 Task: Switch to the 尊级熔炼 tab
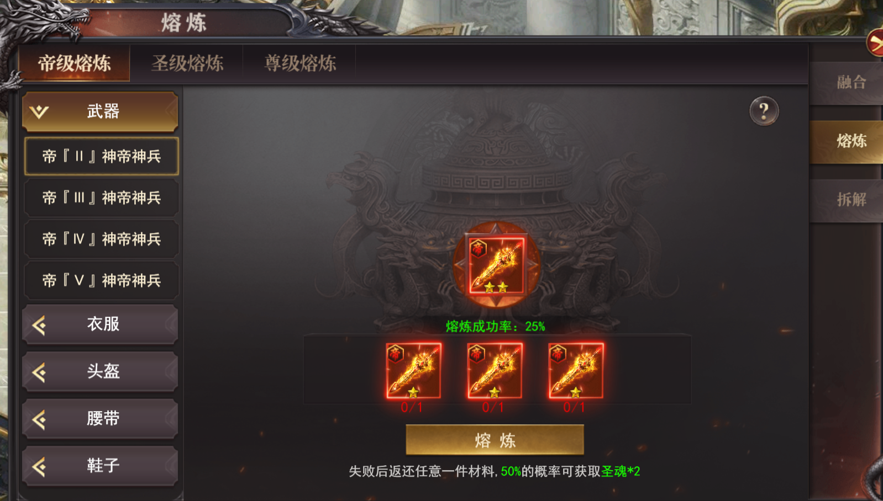click(300, 63)
